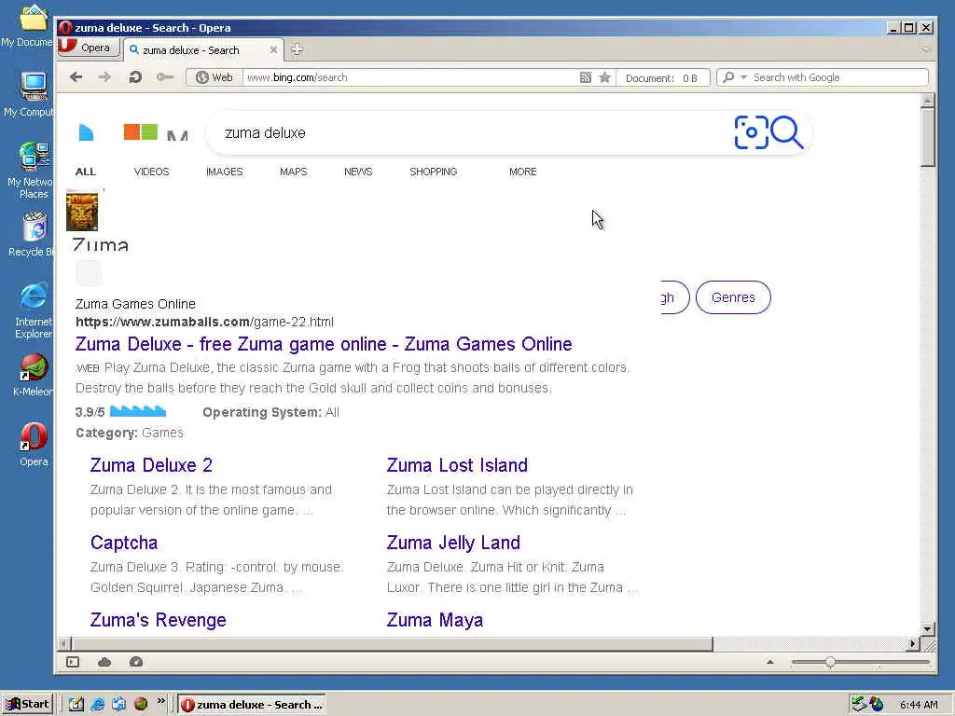The width and height of the screenshot is (955, 716).
Task: Open the closed tabs dropdown at tab bar end
Action: click(x=926, y=49)
